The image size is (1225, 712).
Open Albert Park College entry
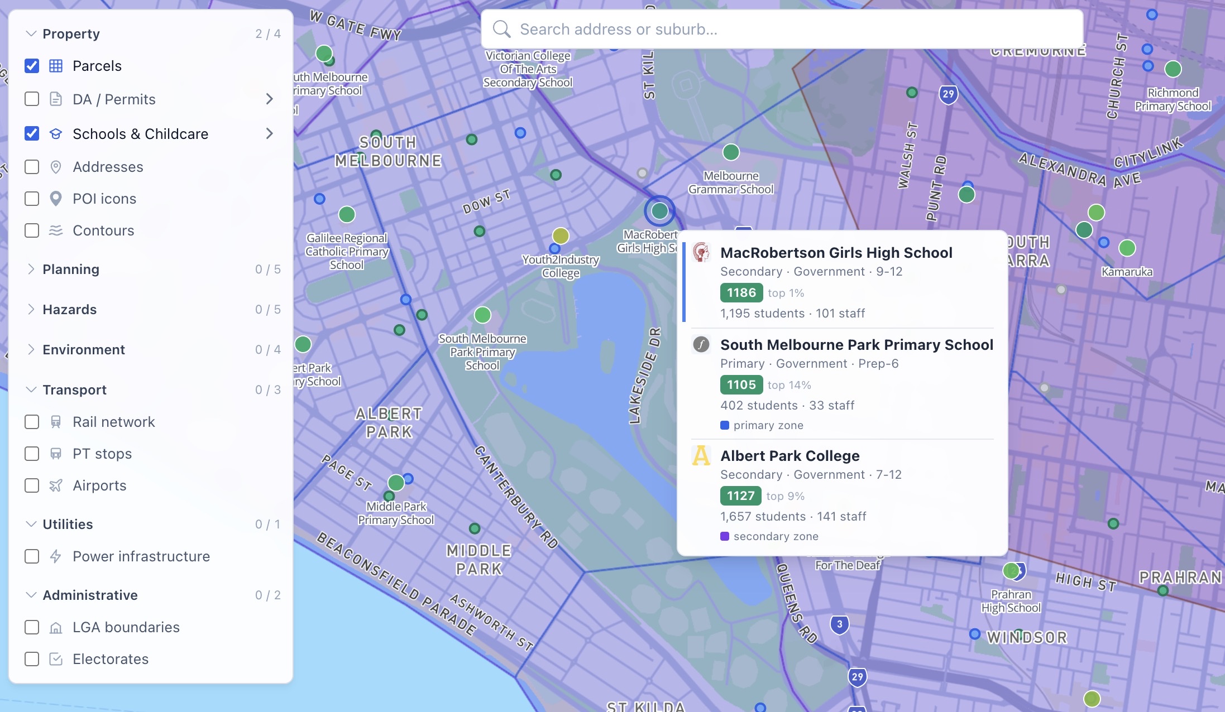(843, 495)
